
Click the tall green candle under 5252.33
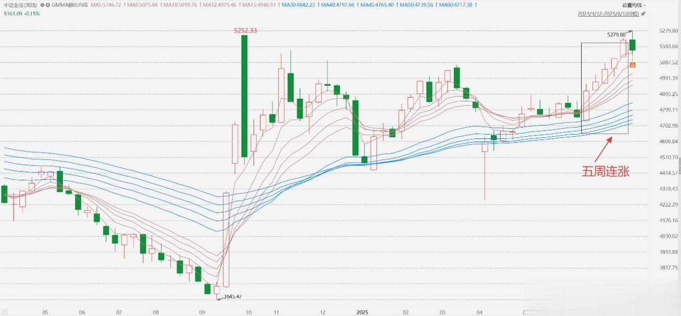point(244,96)
